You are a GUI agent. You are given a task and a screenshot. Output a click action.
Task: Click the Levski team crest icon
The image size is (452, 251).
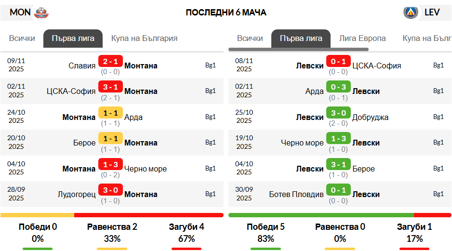pos(411,13)
